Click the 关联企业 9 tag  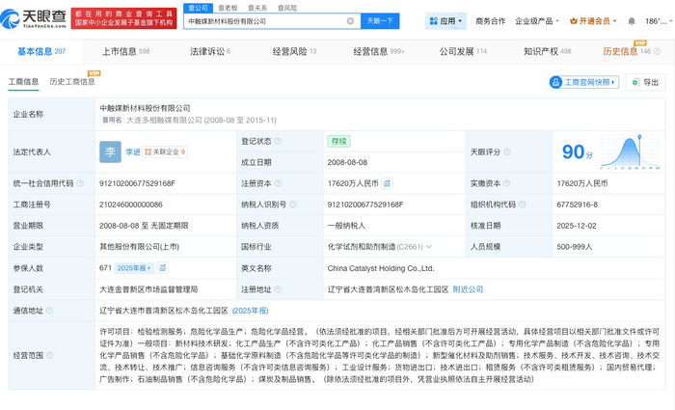165,152
